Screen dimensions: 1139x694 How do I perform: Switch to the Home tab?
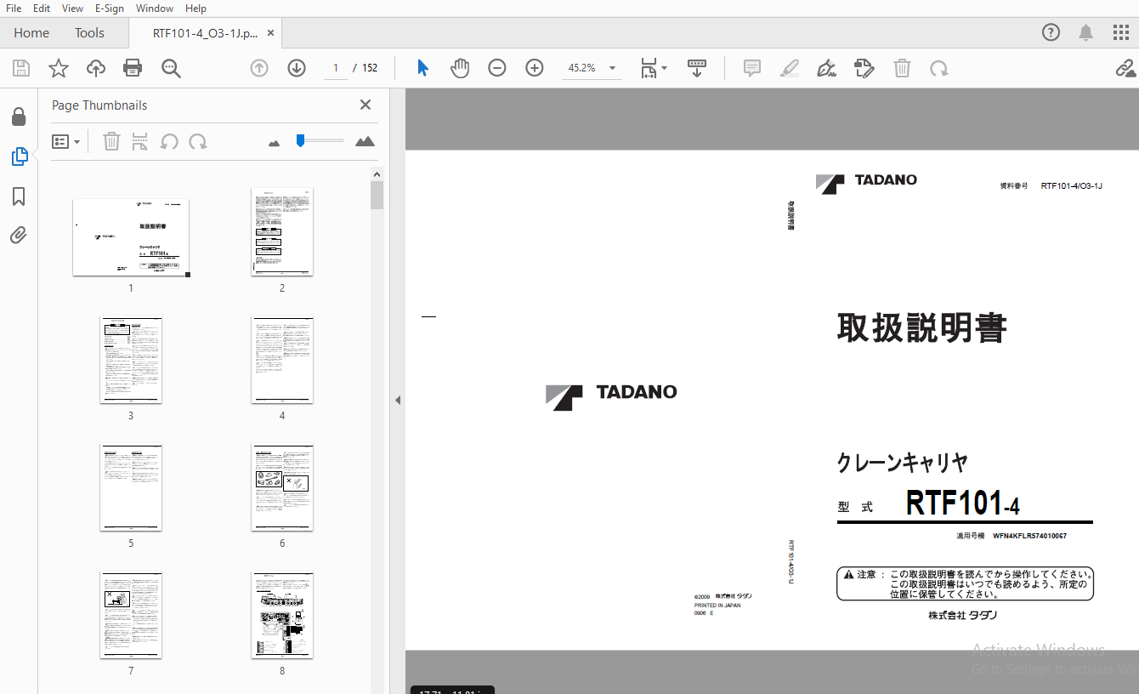31,33
